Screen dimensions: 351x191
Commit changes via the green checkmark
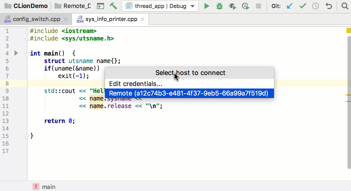pyautogui.click(x=302, y=6)
